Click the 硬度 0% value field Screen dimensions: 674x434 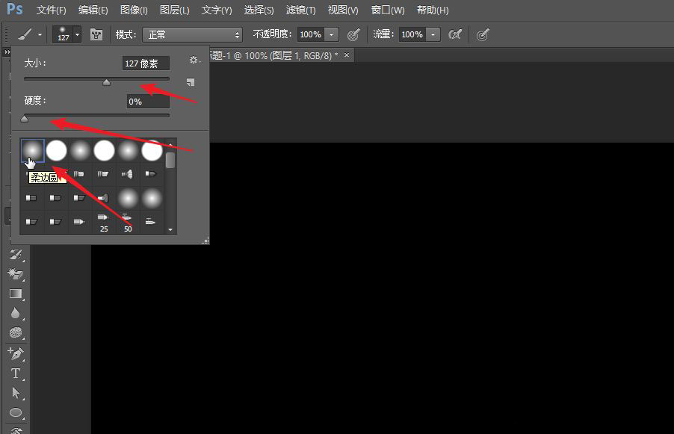pos(148,102)
